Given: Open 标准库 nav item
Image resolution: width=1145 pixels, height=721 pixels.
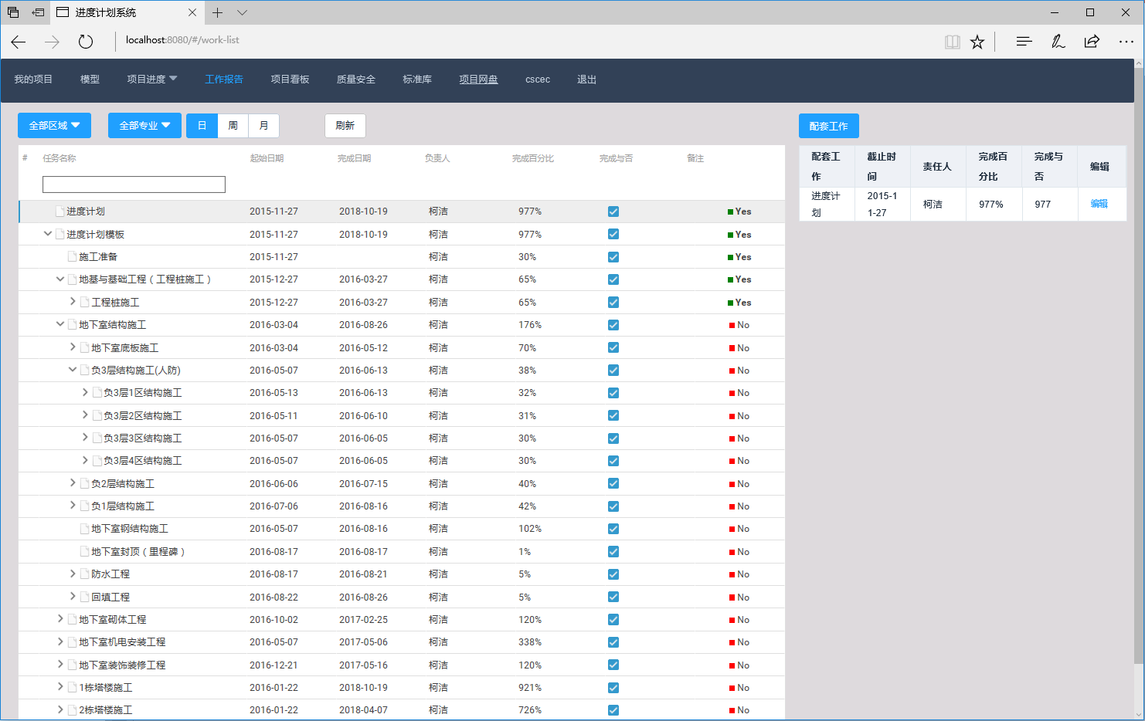Looking at the screenshot, I should [x=417, y=80].
